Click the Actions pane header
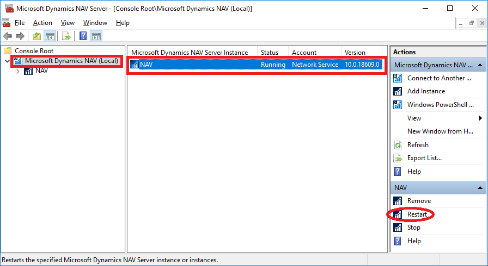The height and width of the screenshot is (266, 488). coord(438,52)
